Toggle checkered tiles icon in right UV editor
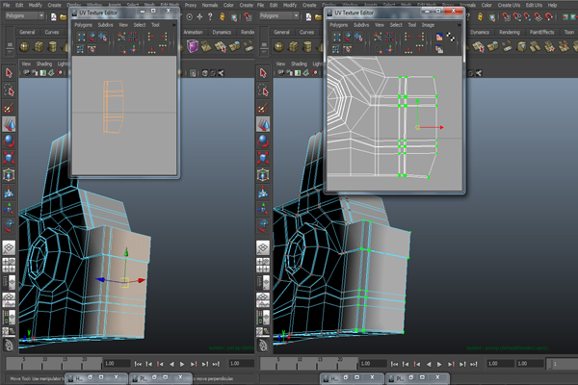 (x=451, y=37)
